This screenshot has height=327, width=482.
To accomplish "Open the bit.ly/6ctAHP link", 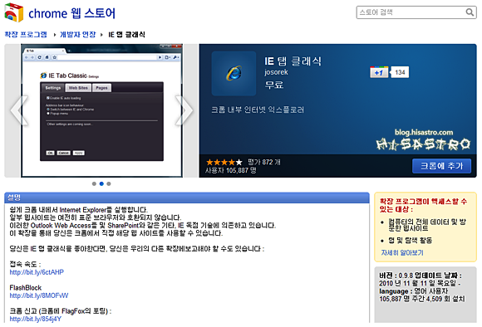I will click(x=37, y=272).
